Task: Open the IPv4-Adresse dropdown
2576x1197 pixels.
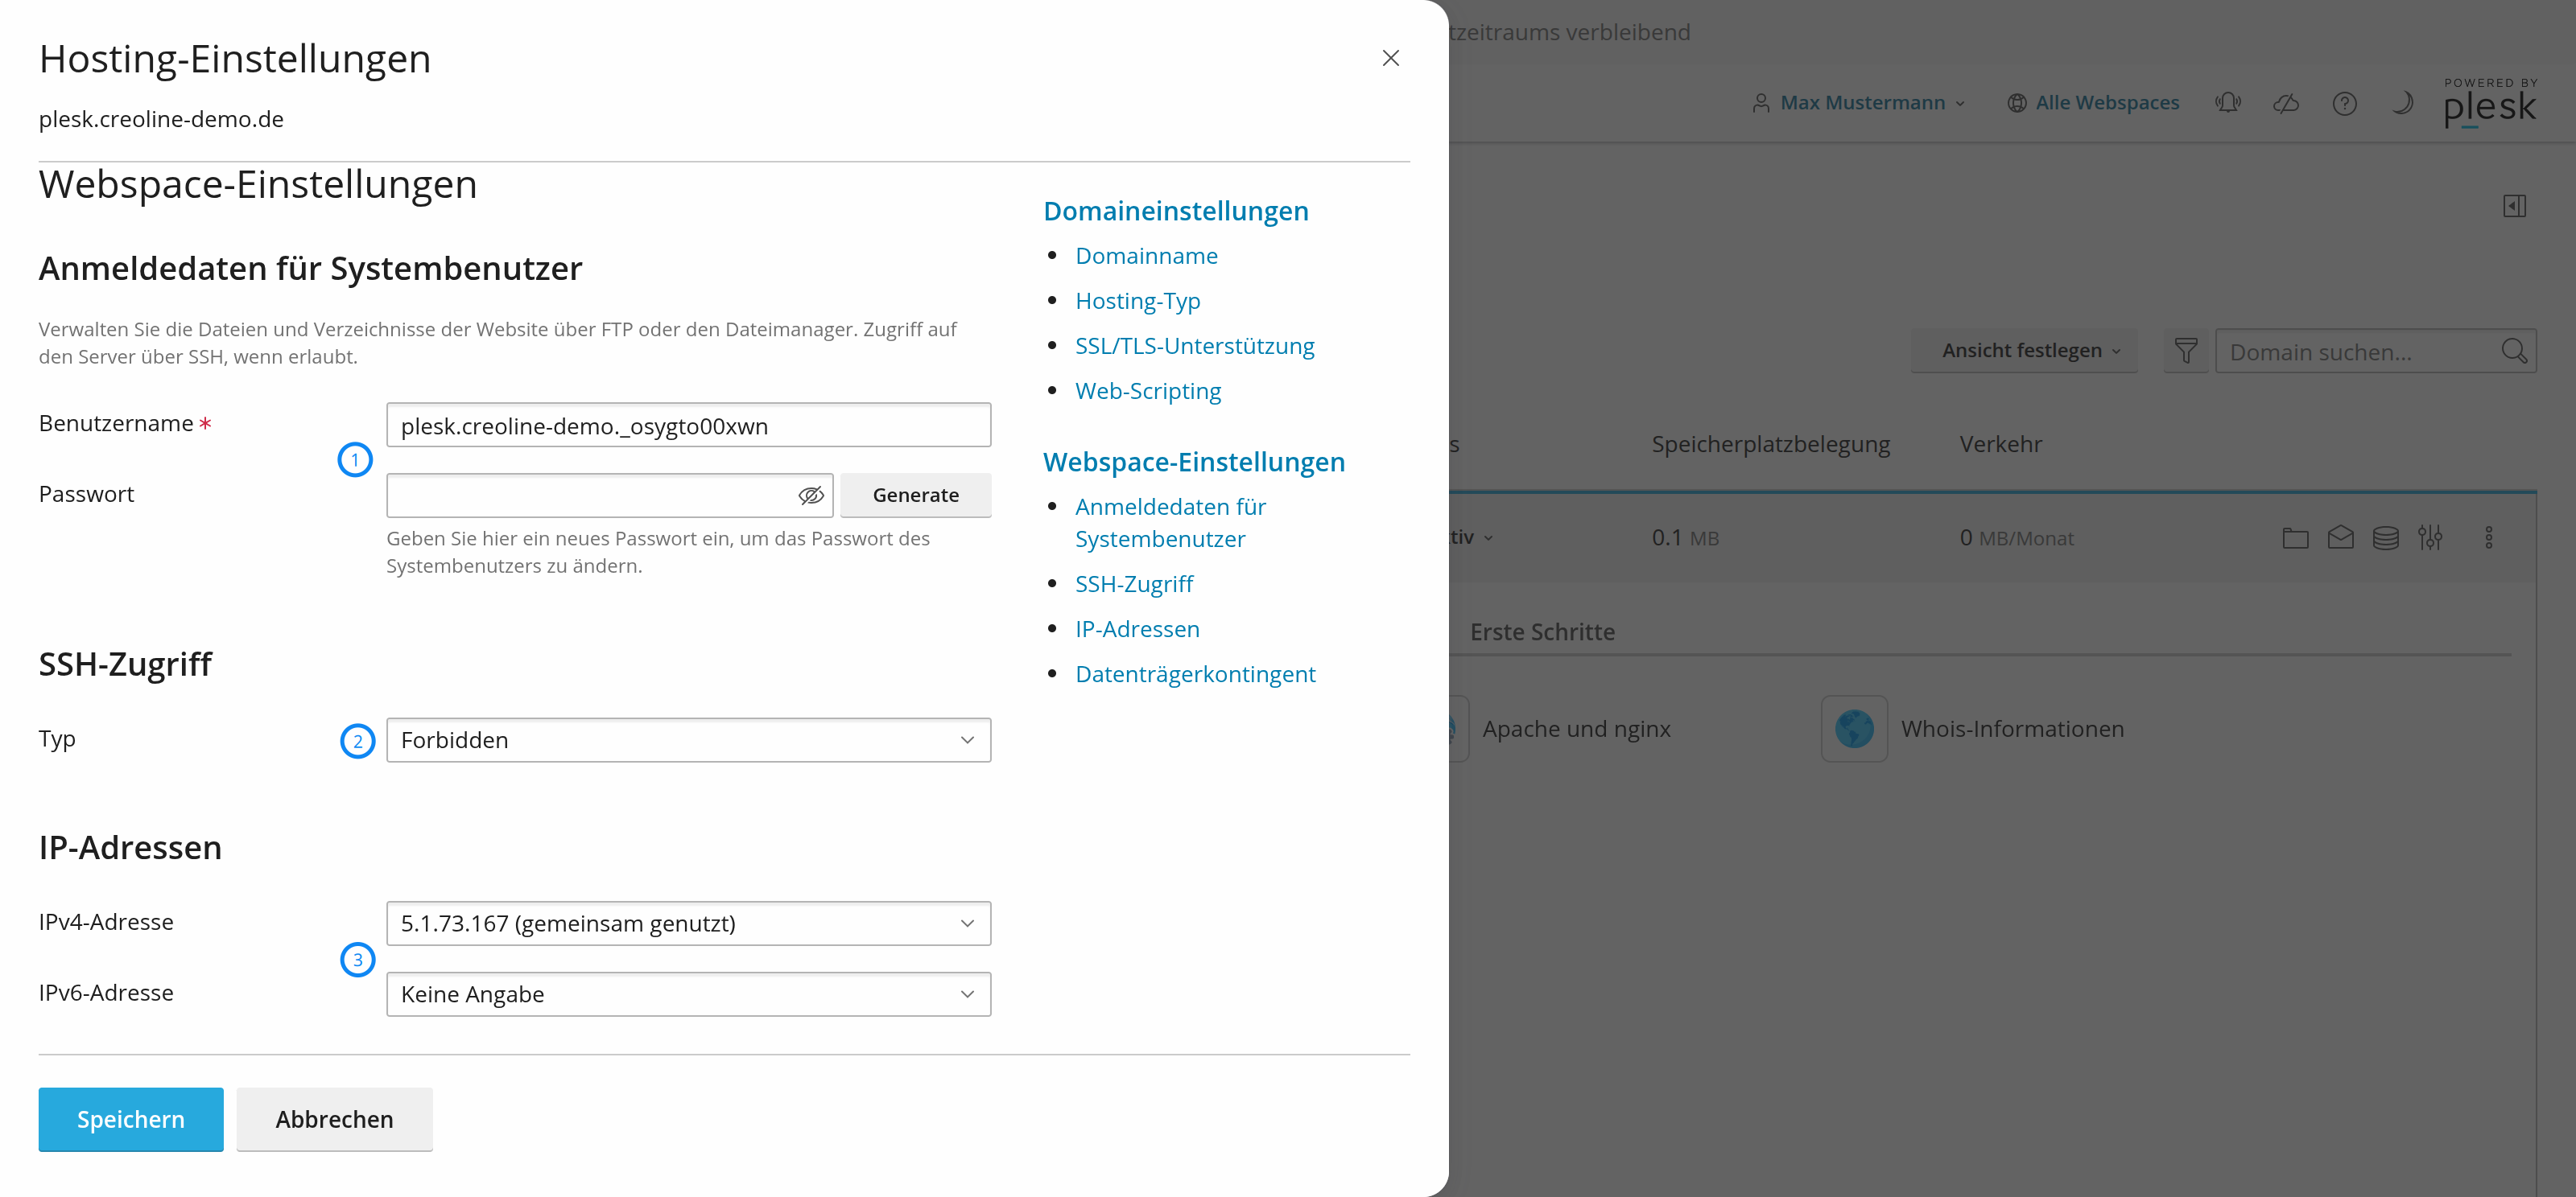Action: pos(688,923)
